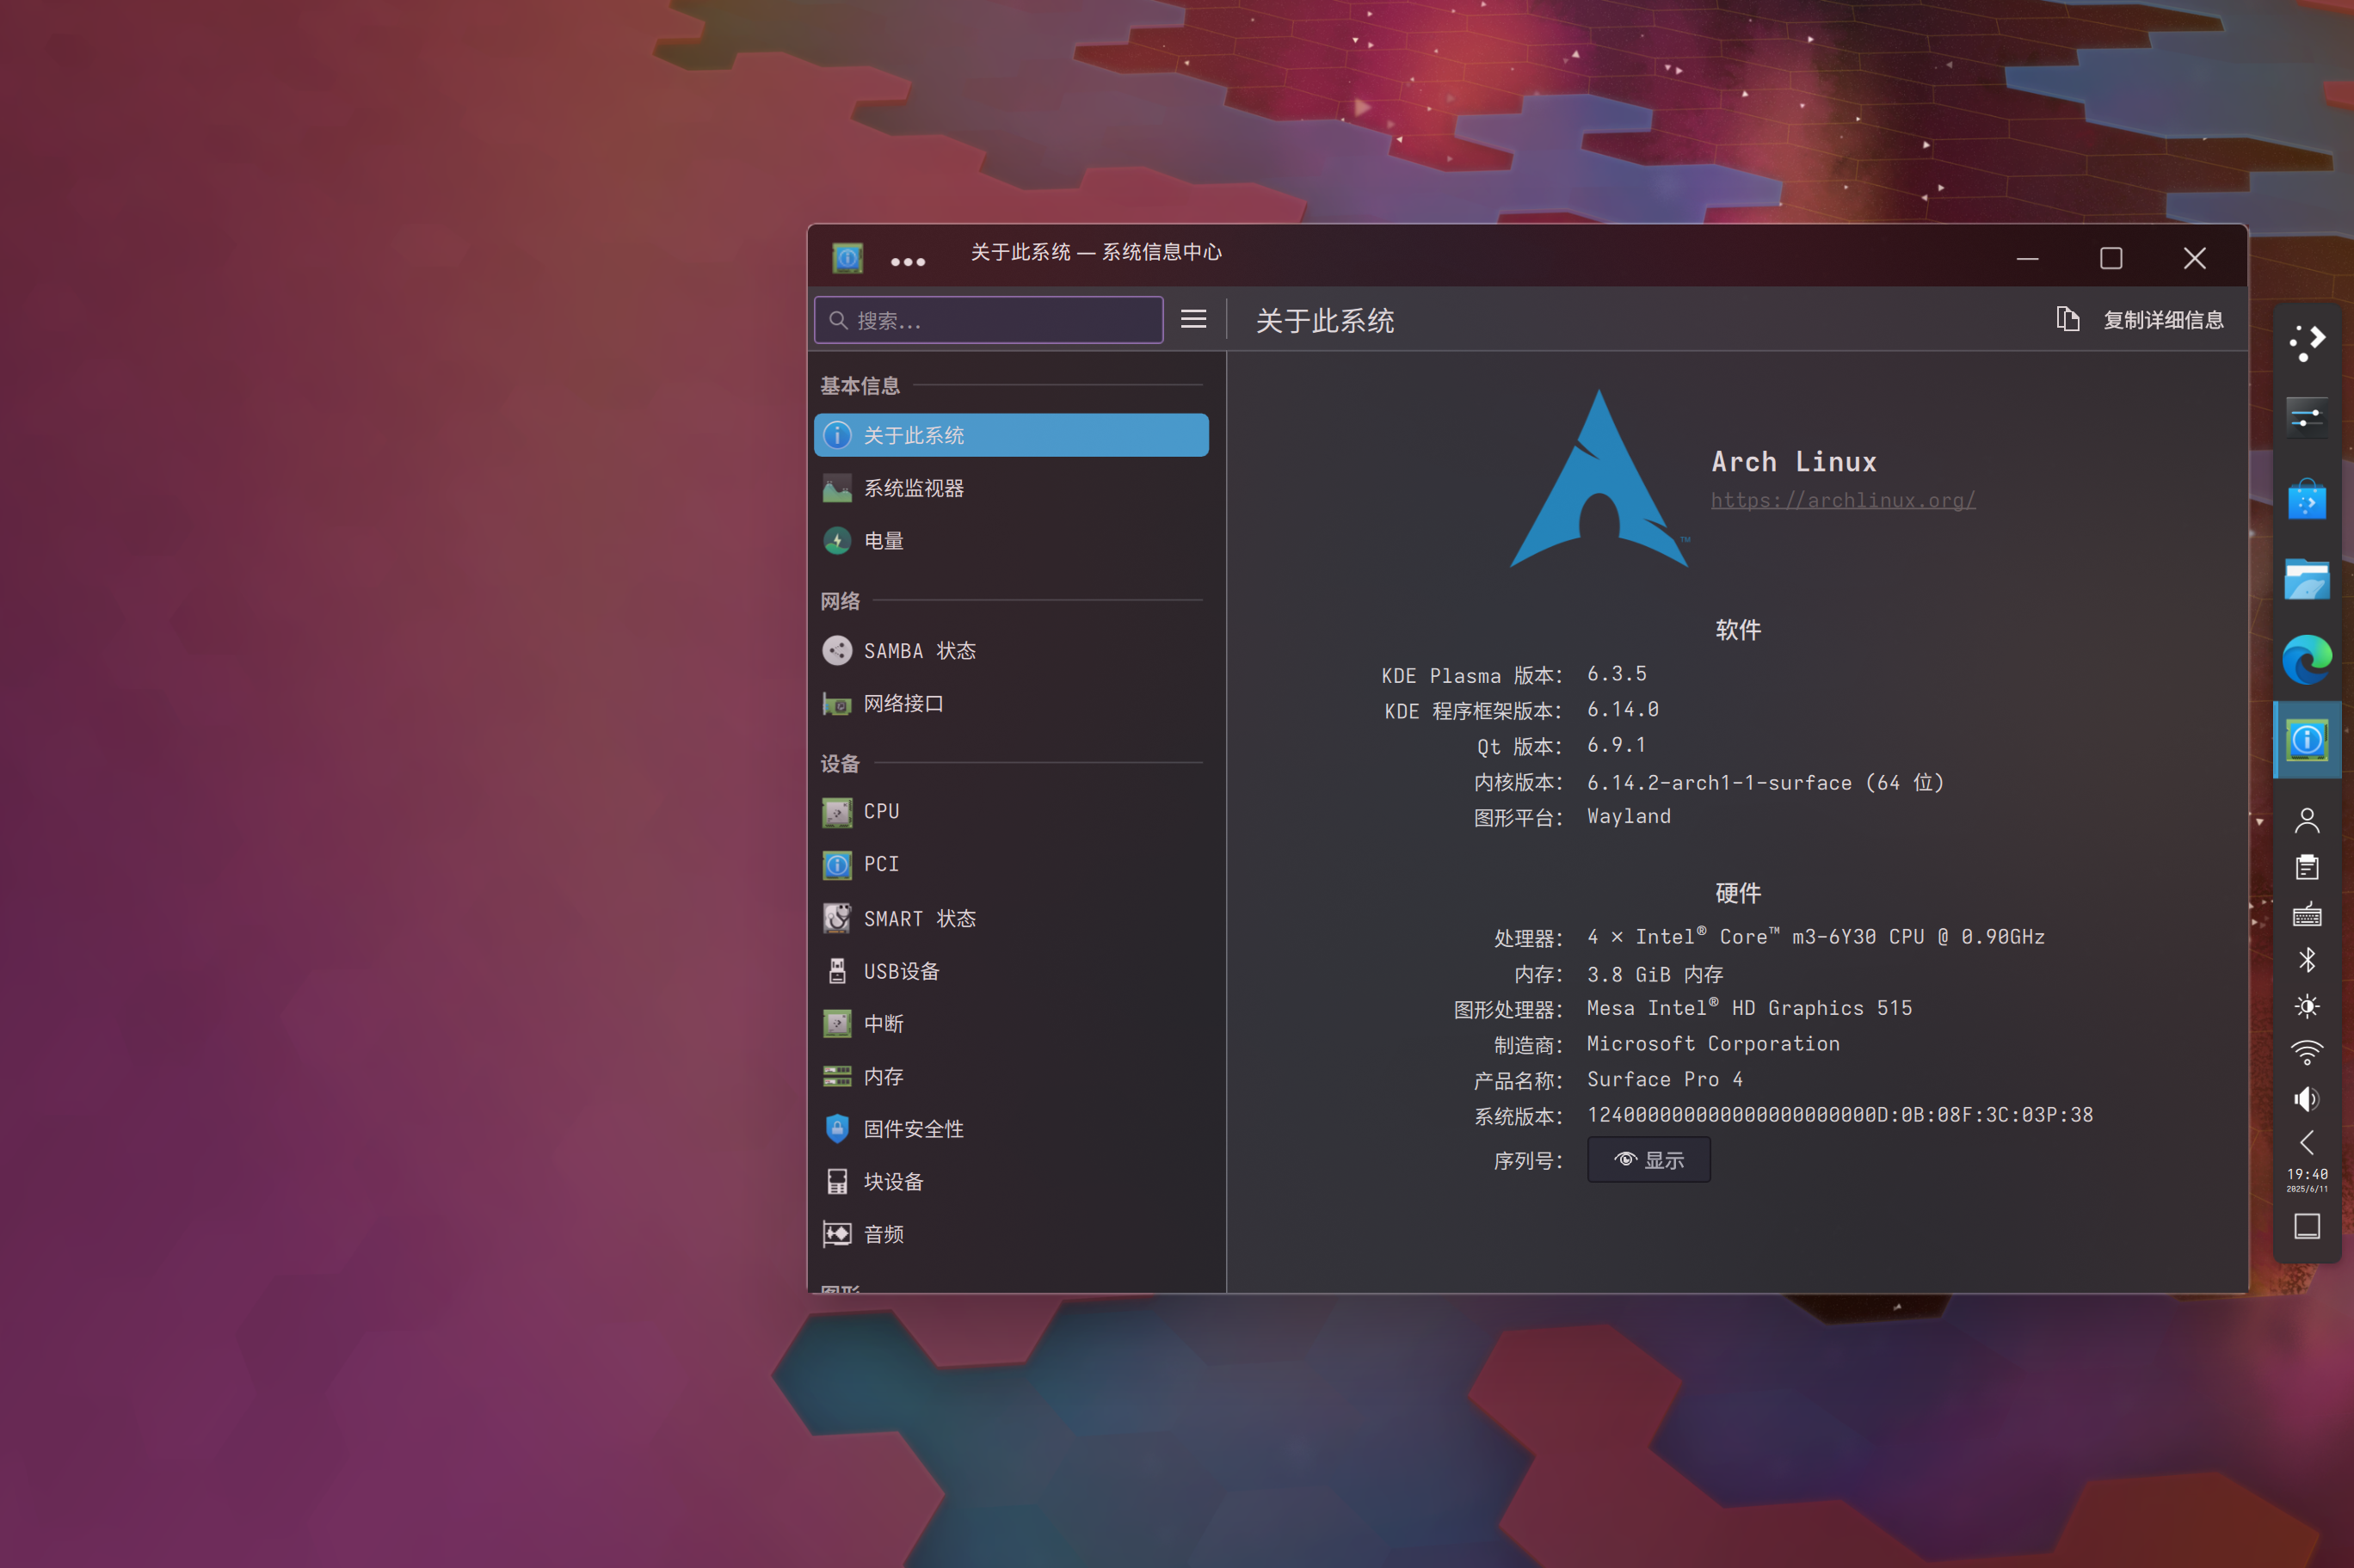Open the SAMBA 状态 page

[1010, 651]
